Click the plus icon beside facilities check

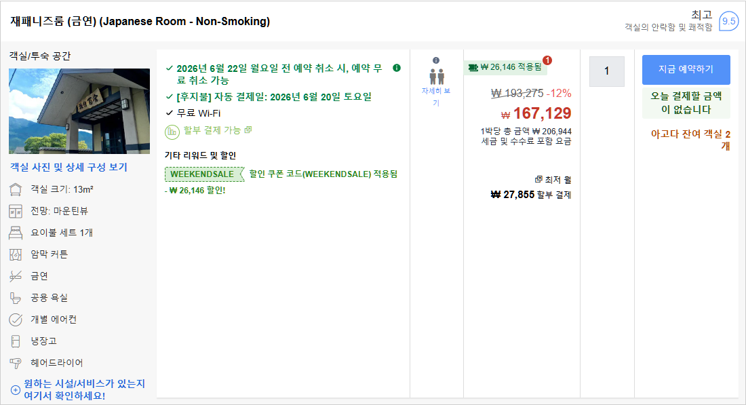pyautogui.click(x=15, y=390)
